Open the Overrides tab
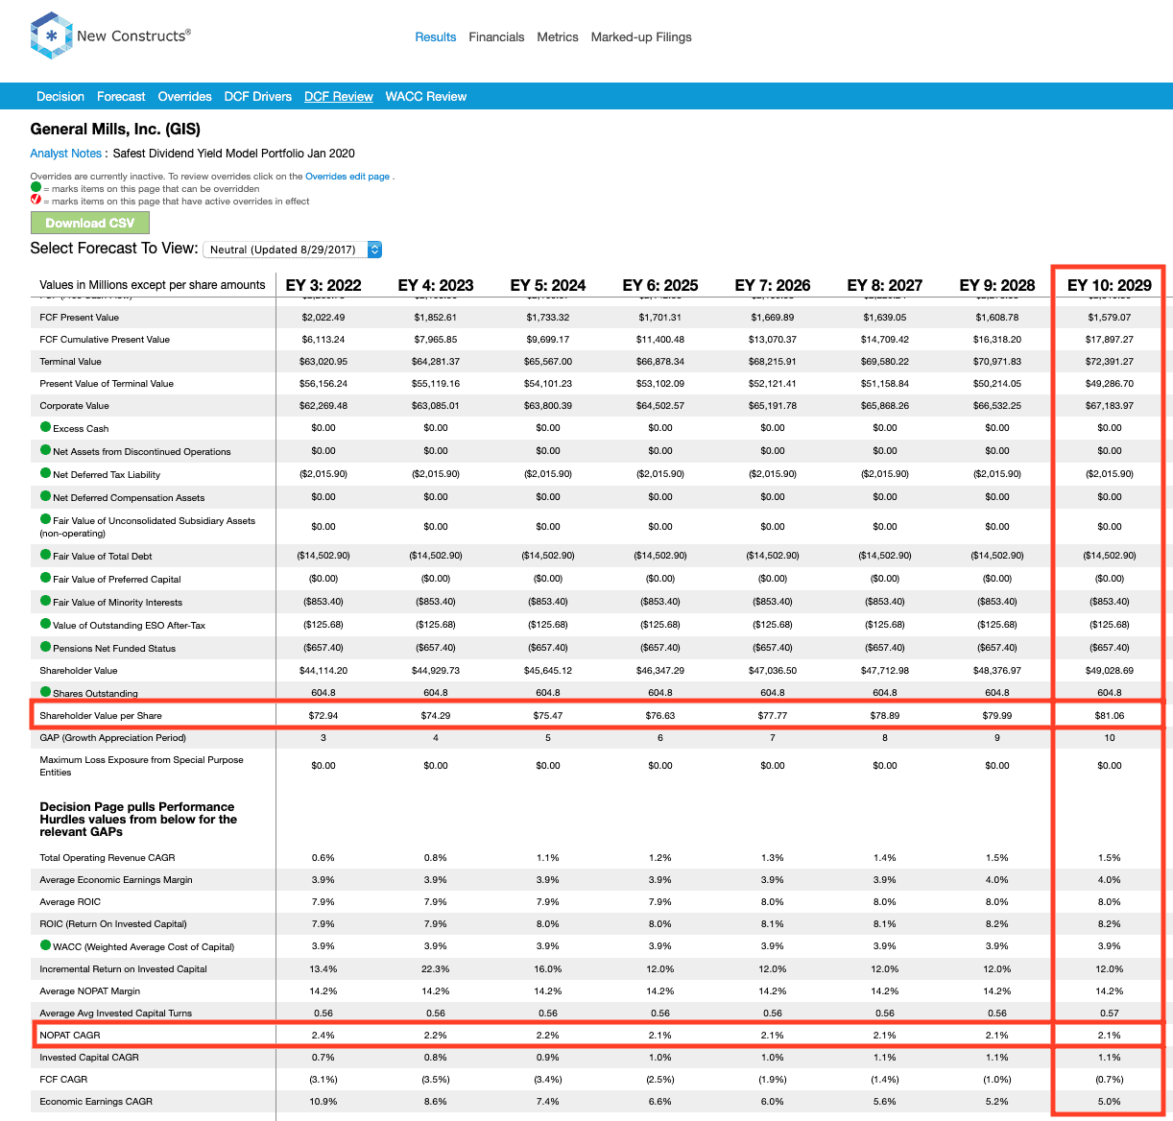The width and height of the screenshot is (1173, 1121). 185,97
